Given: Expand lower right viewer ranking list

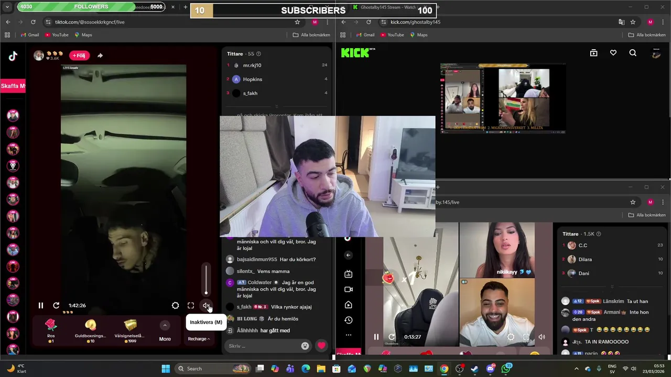Looking at the screenshot, I should click(x=612, y=286).
